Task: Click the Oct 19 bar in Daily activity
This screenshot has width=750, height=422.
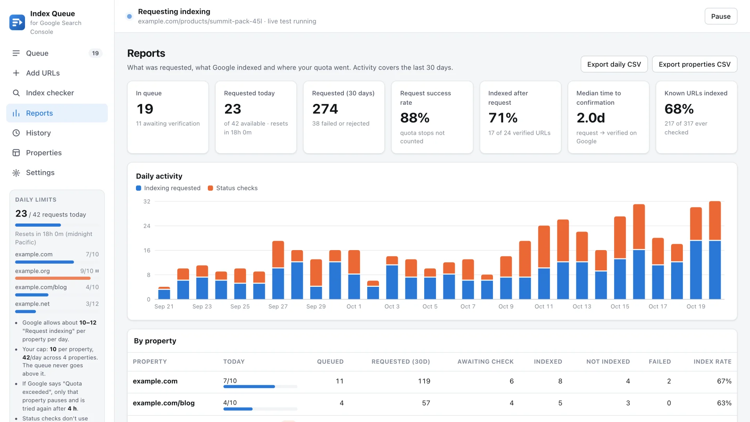Action: point(696,253)
